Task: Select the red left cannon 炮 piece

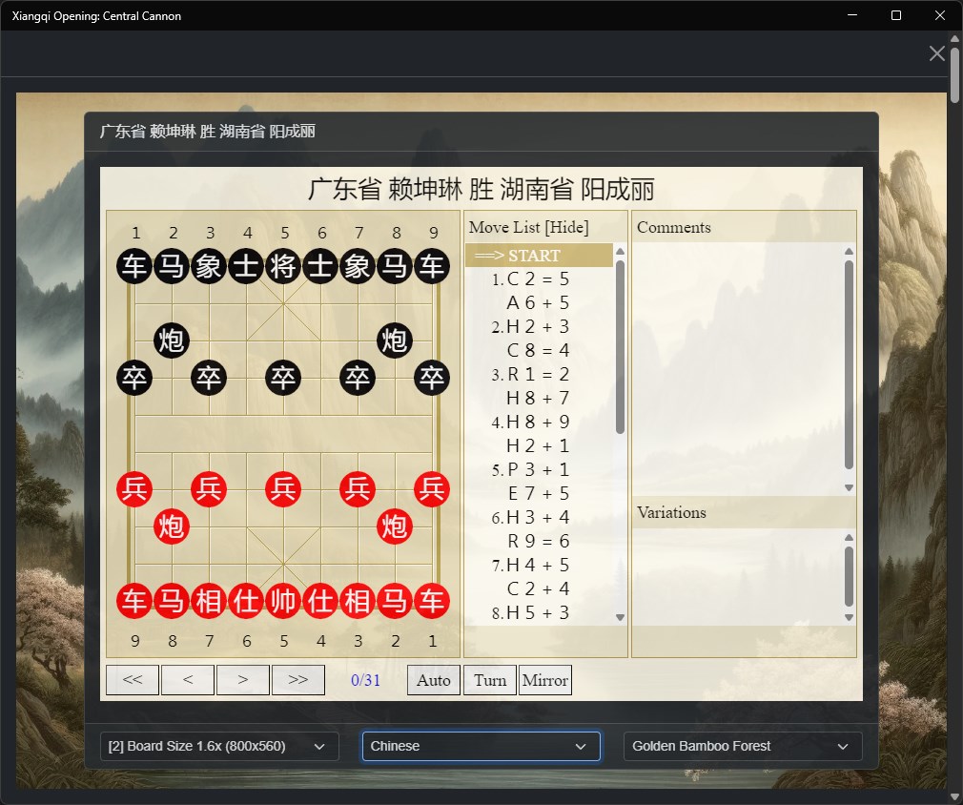Action: (x=172, y=526)
